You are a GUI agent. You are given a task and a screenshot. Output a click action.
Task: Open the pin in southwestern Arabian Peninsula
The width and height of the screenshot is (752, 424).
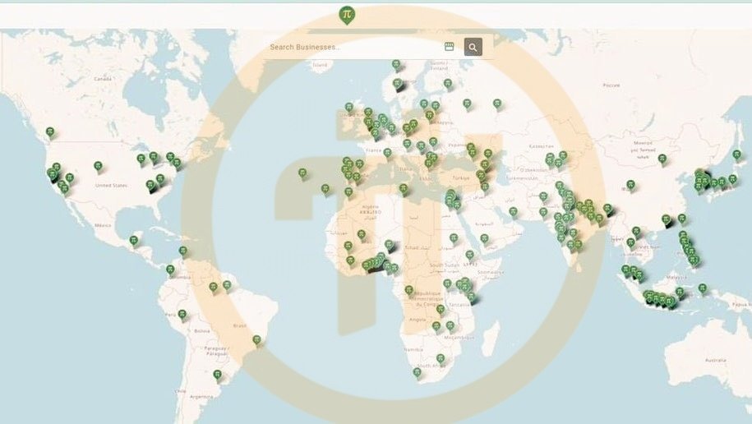click(x=484, y=239)
